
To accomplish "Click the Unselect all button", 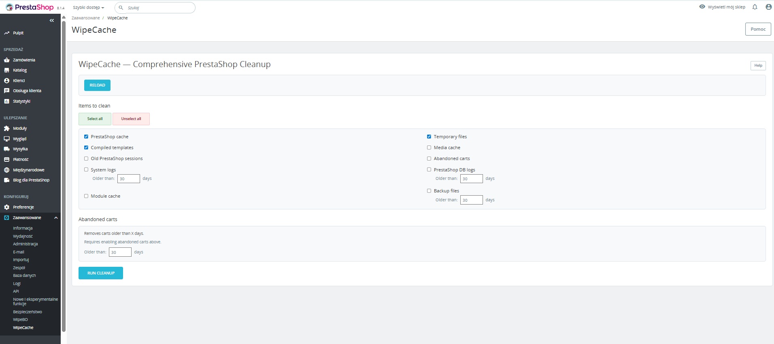I will coord(131,119).
